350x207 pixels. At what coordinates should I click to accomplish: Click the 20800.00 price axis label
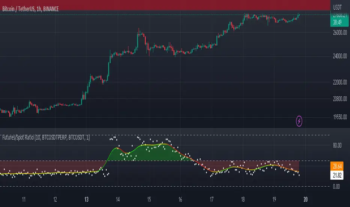340,99
